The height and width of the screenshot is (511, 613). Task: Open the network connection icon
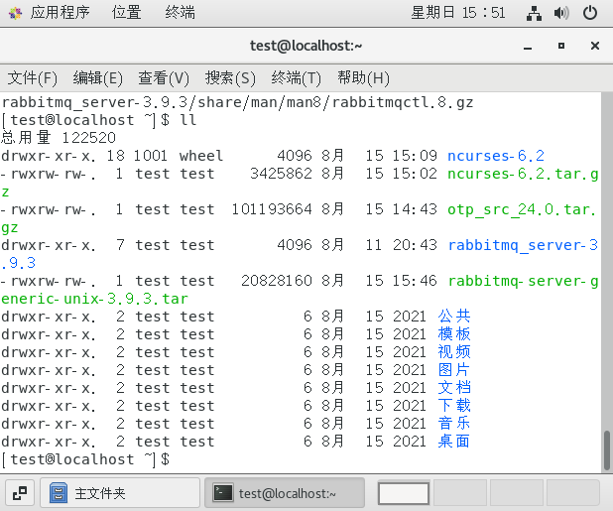click(x=534, y=13)
